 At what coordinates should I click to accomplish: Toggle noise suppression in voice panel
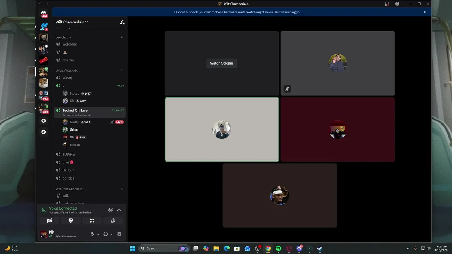pyautogui.click(x=111, y=210)
